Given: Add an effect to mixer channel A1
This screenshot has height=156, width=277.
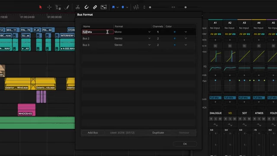Looking at the screenshot, I should click(x=215, y=40).
